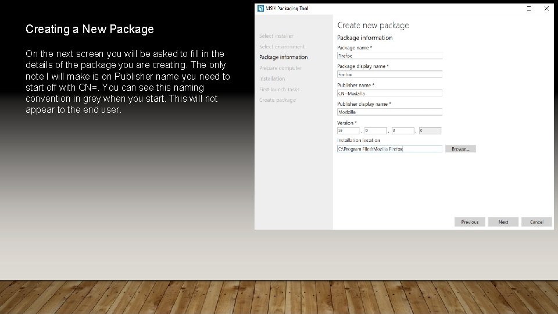Viewport: 558px width, 314px height.
Task: Click the 'Installation location' label
Action: pyautogui.click(x=359, y=140)
